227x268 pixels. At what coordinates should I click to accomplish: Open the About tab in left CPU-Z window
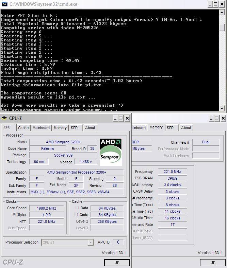(90, 128)
